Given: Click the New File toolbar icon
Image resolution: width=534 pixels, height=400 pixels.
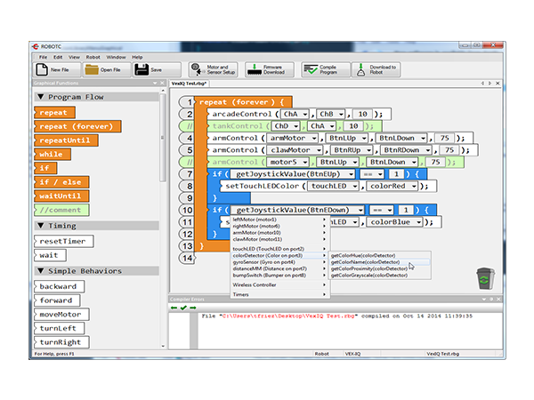Looking at the screenshot, I should point(42,69).
